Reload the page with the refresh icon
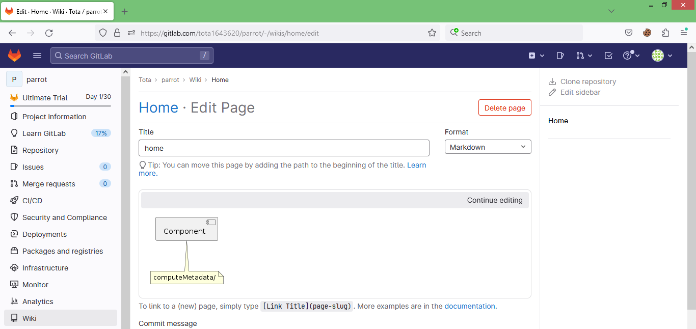 point(49,33)
